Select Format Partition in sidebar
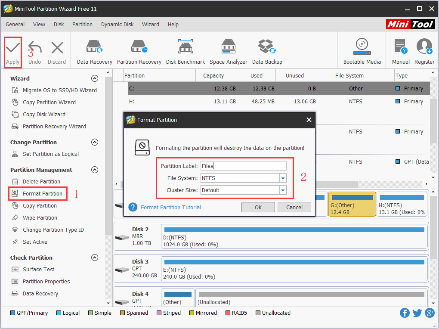The image size is (439, 329). click(37, 194)
